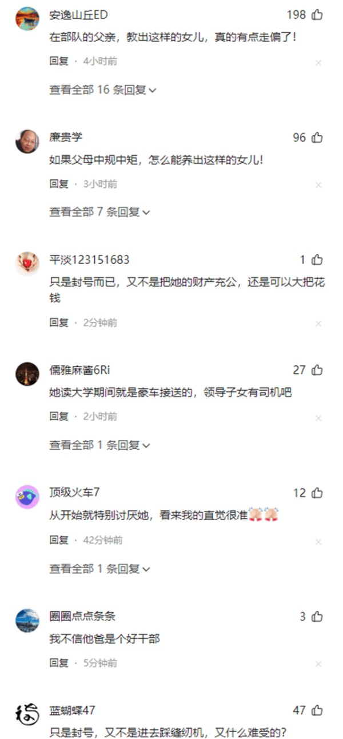This screenshot has height=739, width=343.
Task: Expand the 1 reply under 顶级火车7
Action: pos(100,569)
